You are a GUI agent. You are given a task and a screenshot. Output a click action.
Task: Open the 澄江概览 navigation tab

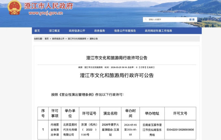[x=54, y=31]
